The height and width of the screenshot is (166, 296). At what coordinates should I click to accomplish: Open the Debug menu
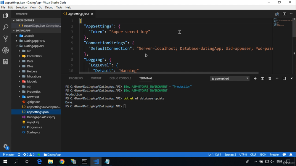(x=49, y=7)
